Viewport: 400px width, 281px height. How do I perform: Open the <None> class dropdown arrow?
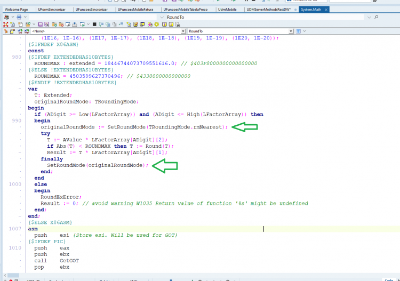coord(183,31)
